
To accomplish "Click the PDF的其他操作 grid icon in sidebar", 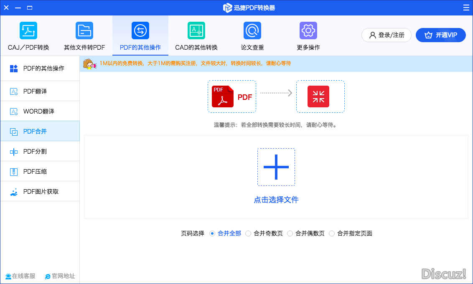I will tap(14, 69).
